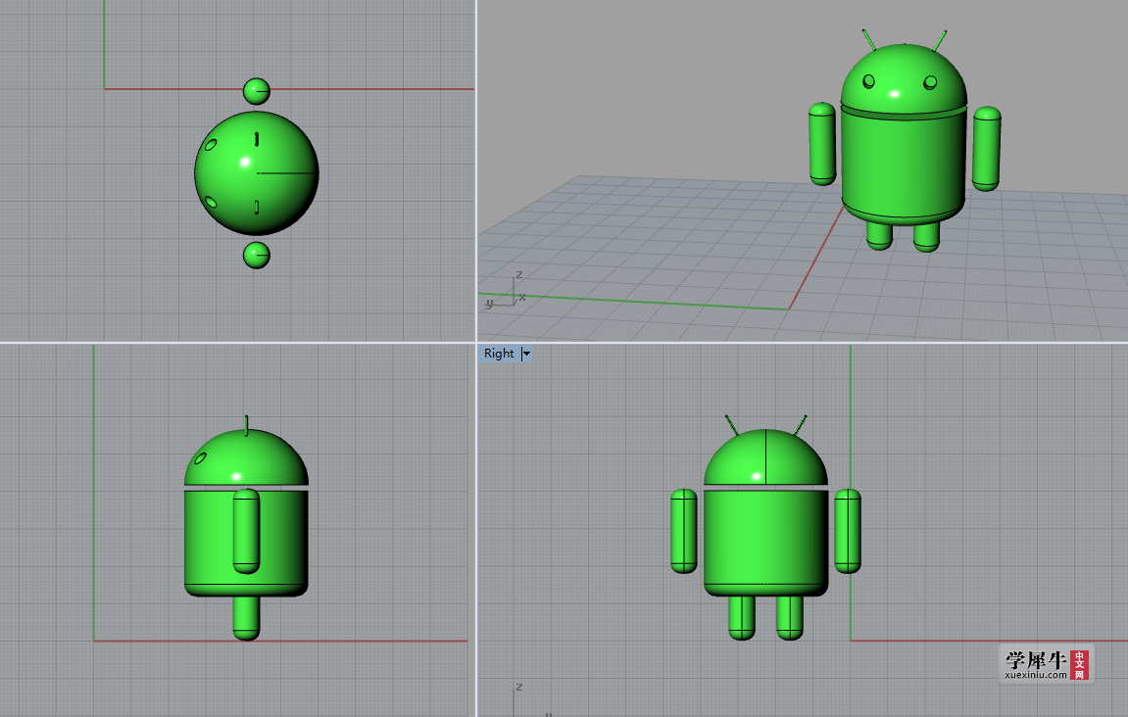Select the viewer's-right leg in perspective viewport
This screenshot has width=1128, height=717.
coord(926,237)
